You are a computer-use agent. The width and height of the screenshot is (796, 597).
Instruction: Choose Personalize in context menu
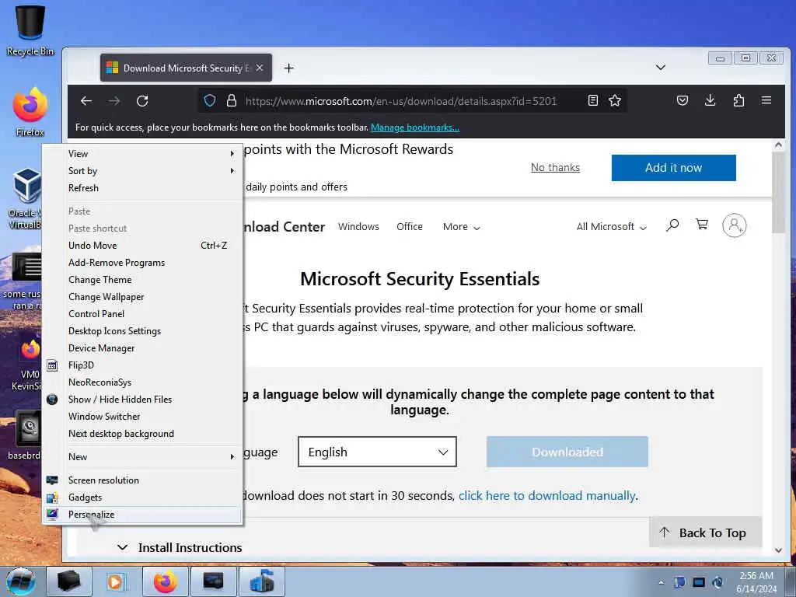142,515
